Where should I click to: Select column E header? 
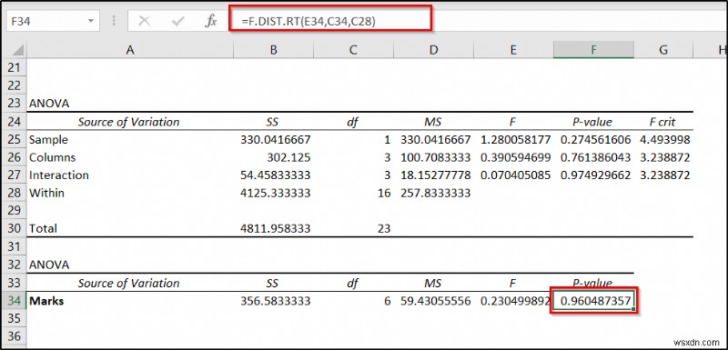tap(513, 50)
